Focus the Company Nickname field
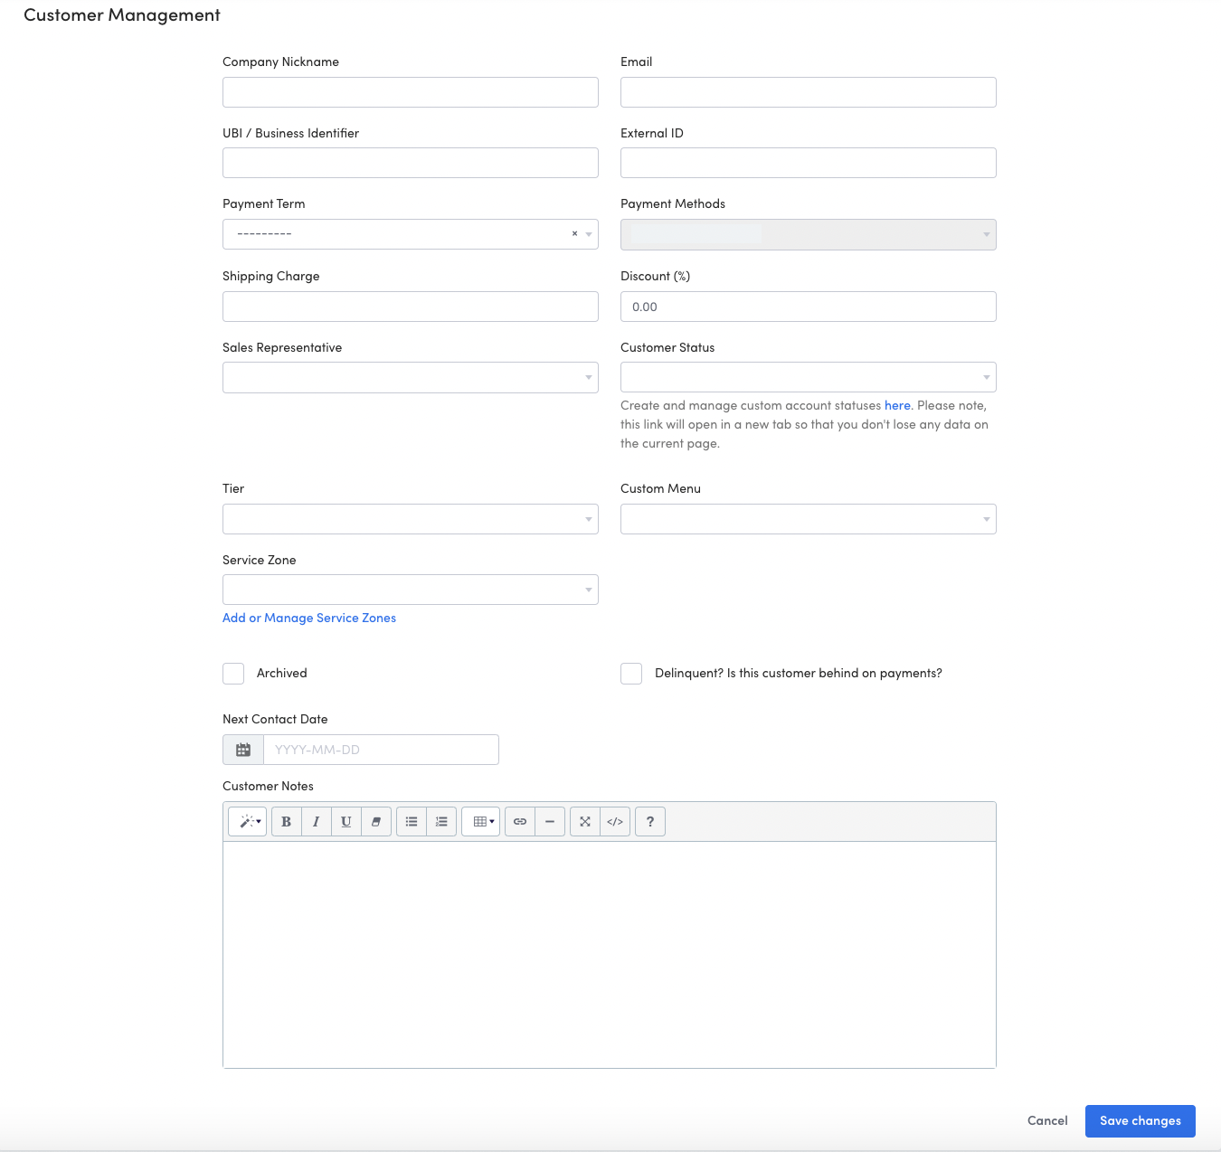This screenshot has height=1152, width=1221. pyautogui.click(x=411, y=92)
